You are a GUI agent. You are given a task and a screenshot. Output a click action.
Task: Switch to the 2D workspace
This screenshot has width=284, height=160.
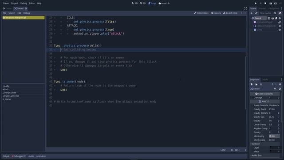(x=135, y=3)
